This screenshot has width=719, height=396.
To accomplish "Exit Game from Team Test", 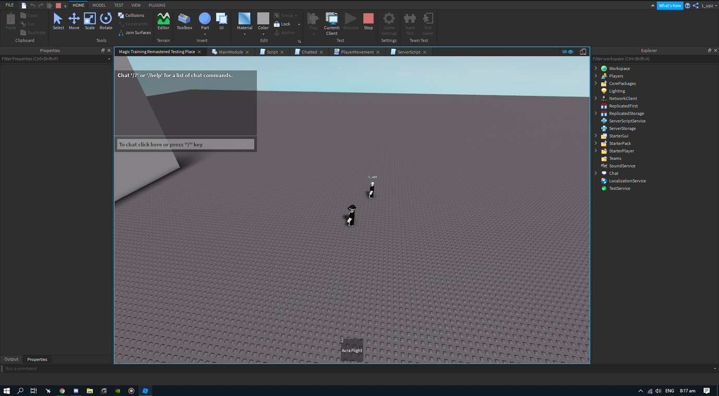I will click(428, 24).
